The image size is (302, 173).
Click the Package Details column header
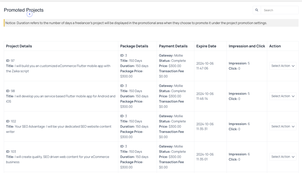(x=134, y=46)
